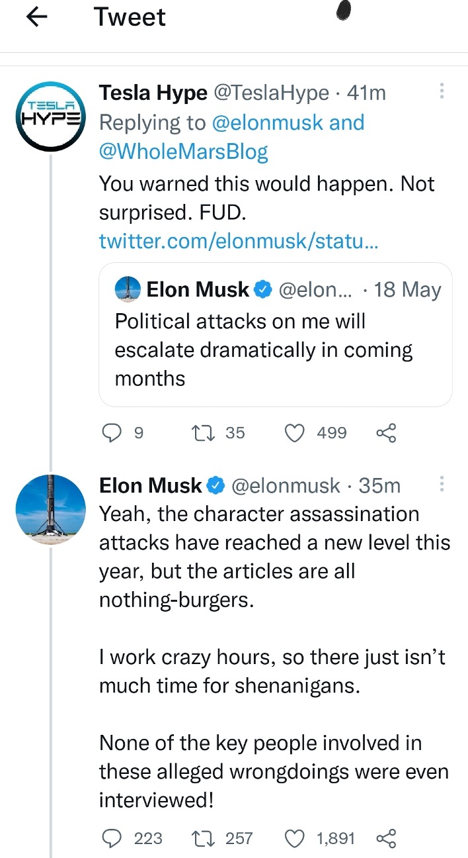Open more options on Tesla Hype tweet
The width and height of the screenshot is (468, 858).
pyautogui.click(x=442, y=92)
